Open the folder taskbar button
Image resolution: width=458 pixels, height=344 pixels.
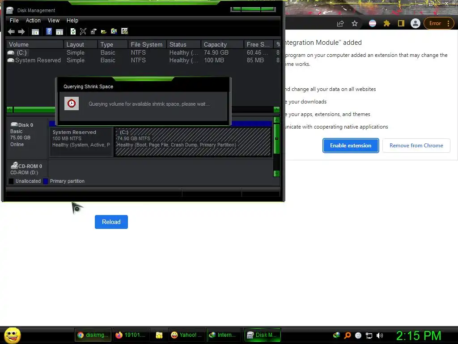[x=159, y=335]
